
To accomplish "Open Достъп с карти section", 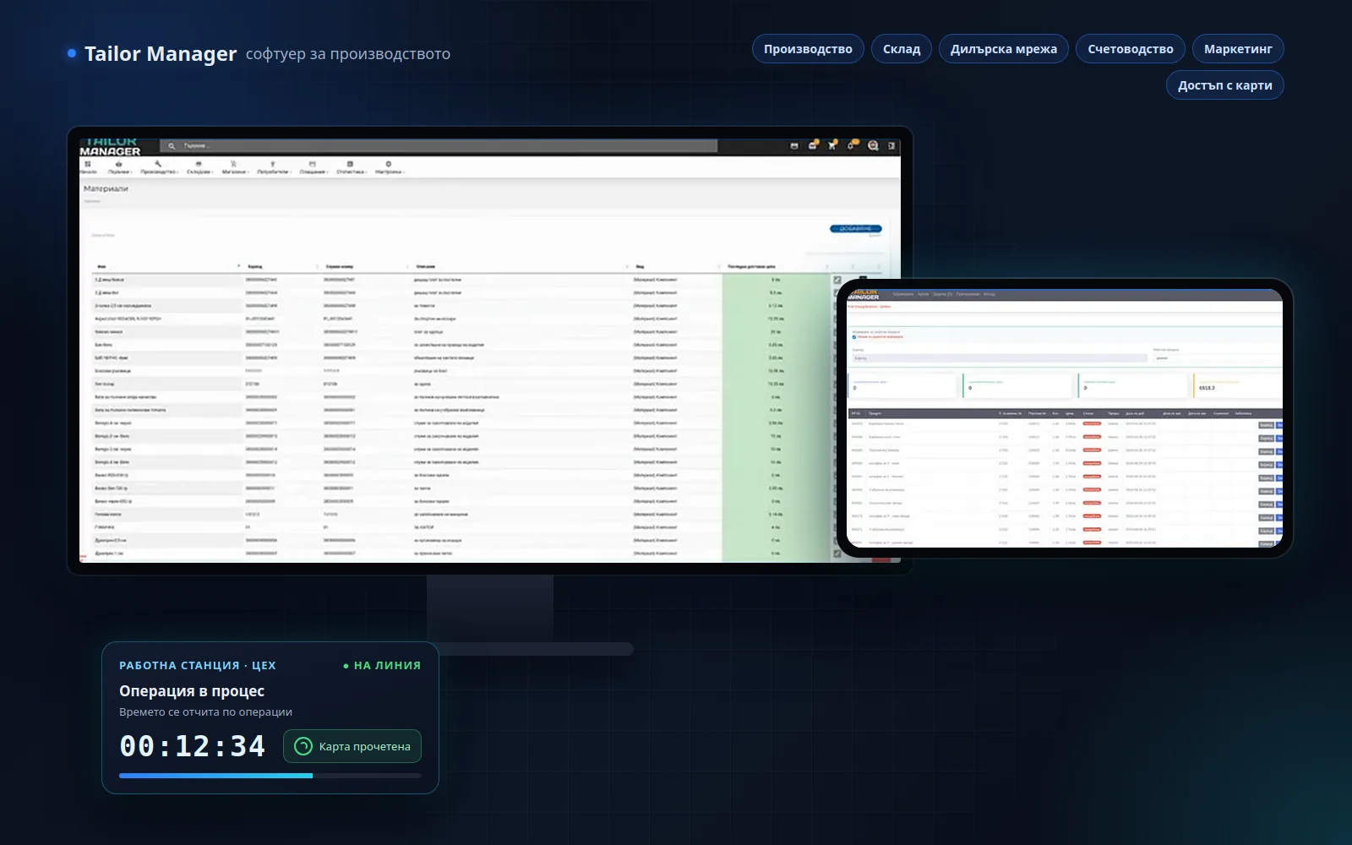I will [x=1225, y=85].
